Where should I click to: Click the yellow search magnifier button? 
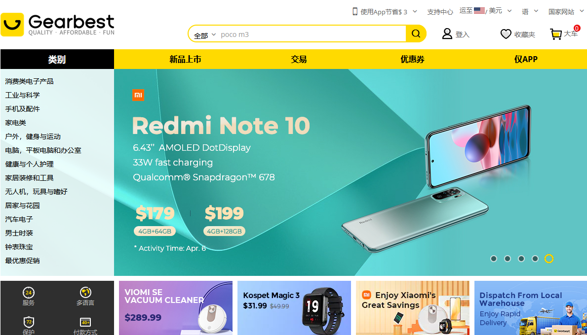[x=416, y=33]
